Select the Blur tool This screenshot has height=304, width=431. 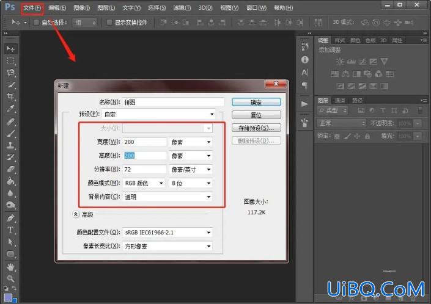(10, 193)
